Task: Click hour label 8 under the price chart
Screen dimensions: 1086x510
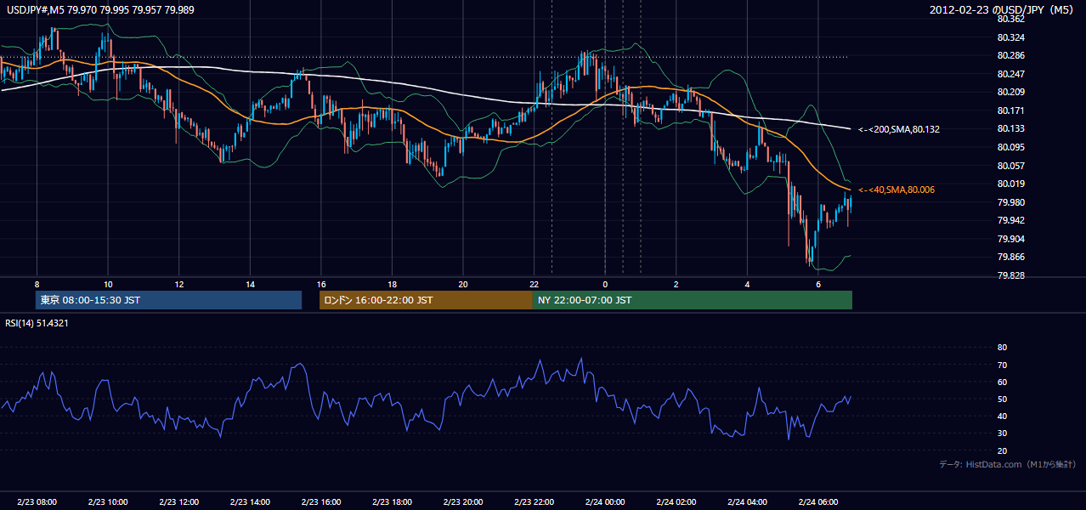Action: pyautogui.click(x=37, y=284)
